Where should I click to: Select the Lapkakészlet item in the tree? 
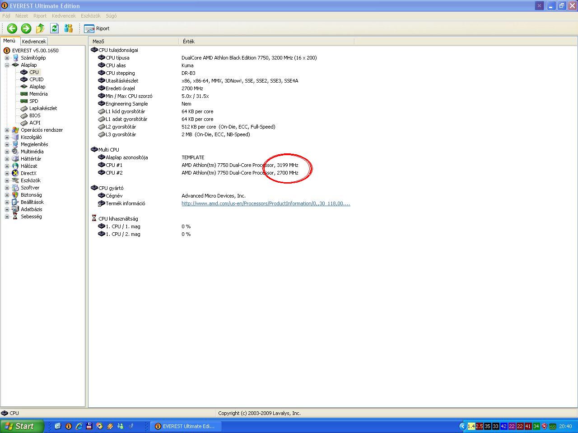coord(43,108)
